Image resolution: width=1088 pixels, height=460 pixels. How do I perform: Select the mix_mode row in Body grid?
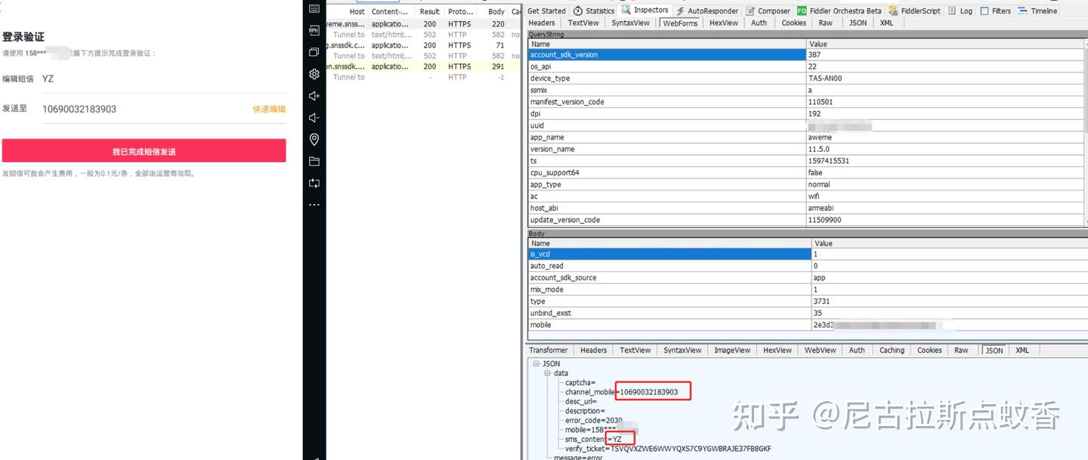pos(808,289)
